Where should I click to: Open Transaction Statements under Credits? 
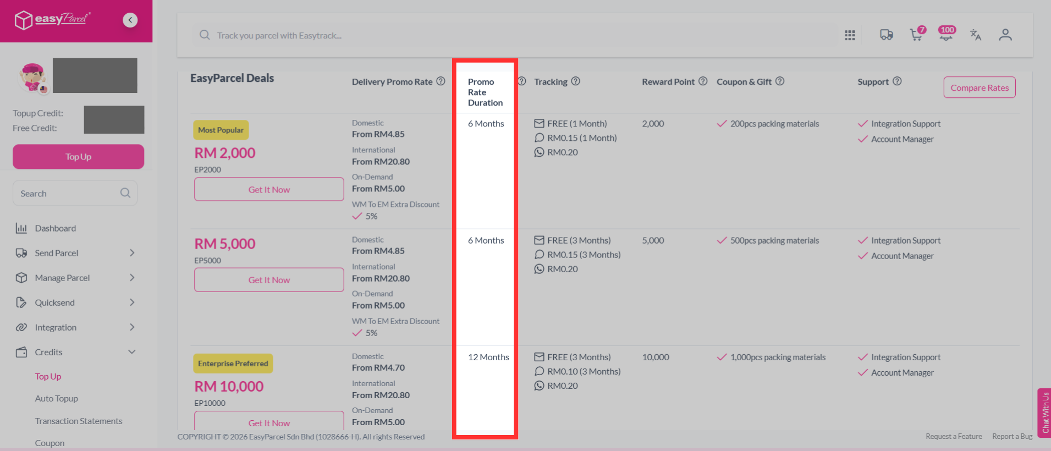pos(79,421)
